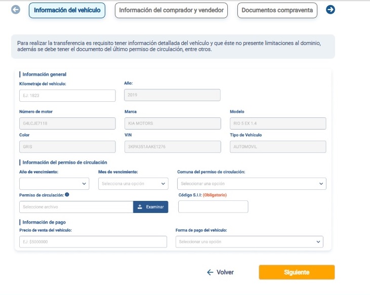Click the Código S.I.I. input field
The width and height of the screenshot is (370, 295).
[x=213, y=206]
